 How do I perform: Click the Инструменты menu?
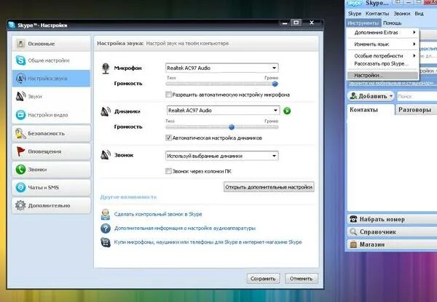(363, 23)
